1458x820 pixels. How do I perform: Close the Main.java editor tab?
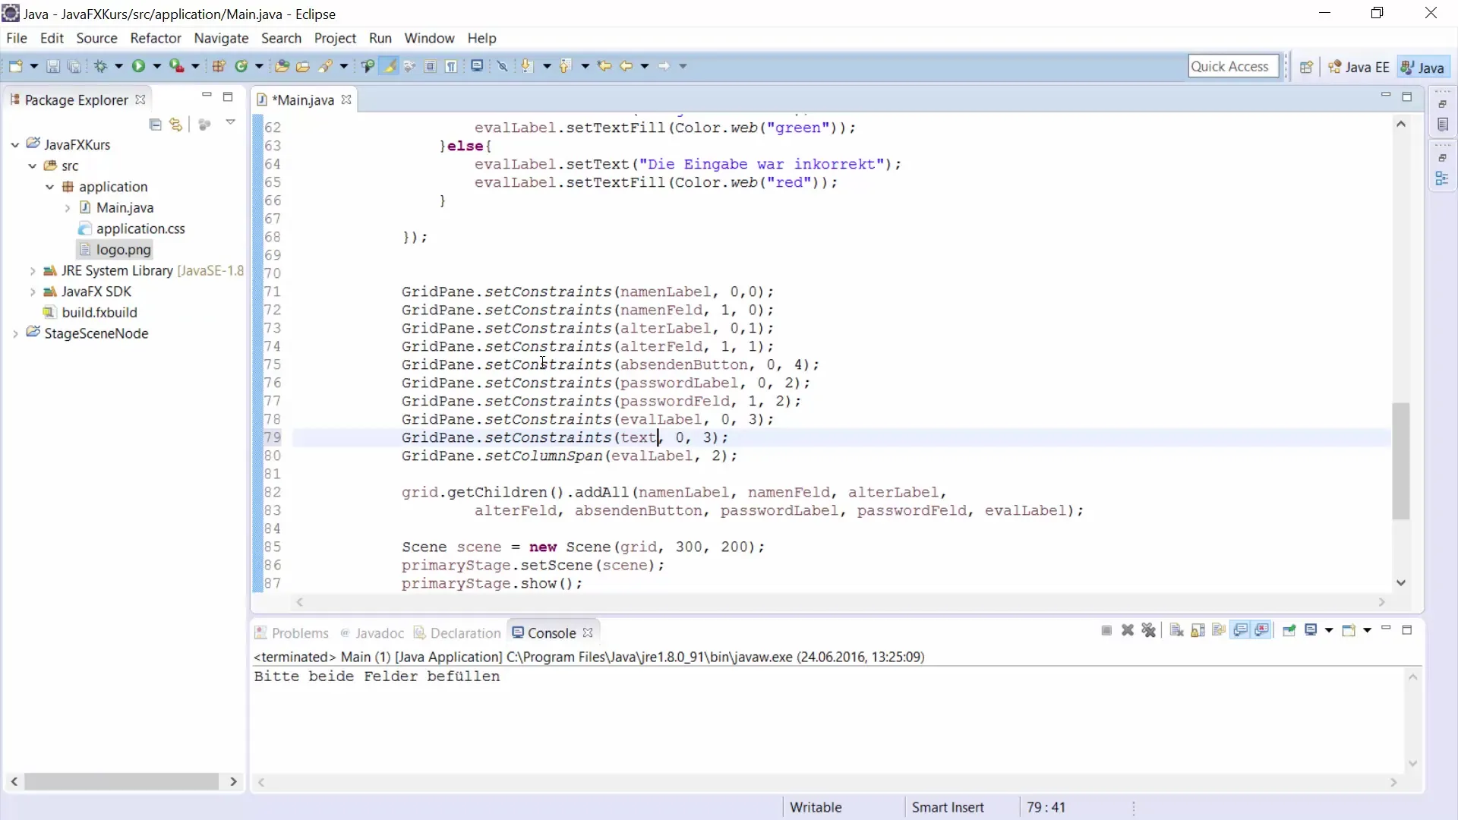pyautogui.click(x=346, y=100)
